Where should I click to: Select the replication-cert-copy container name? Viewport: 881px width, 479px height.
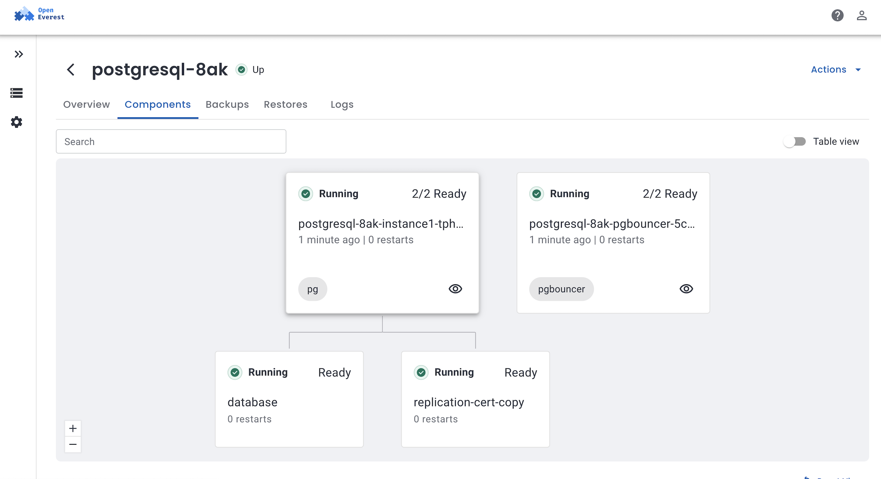pos(469,403)
